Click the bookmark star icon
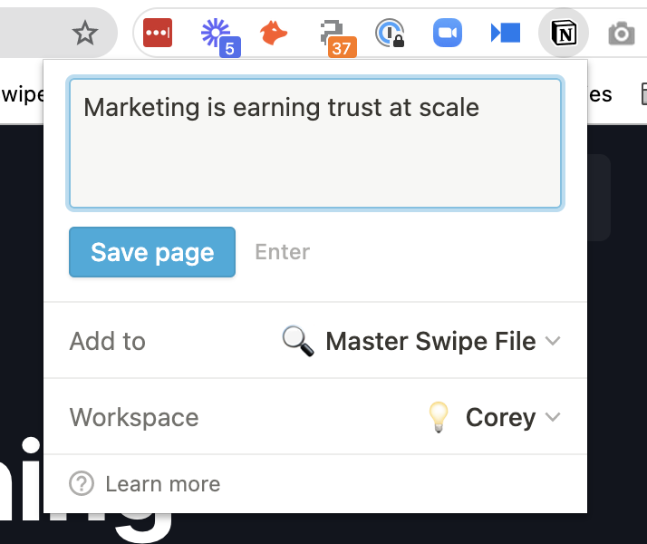The height and width of the screenshot is (544, 647). tap(84, 34)
